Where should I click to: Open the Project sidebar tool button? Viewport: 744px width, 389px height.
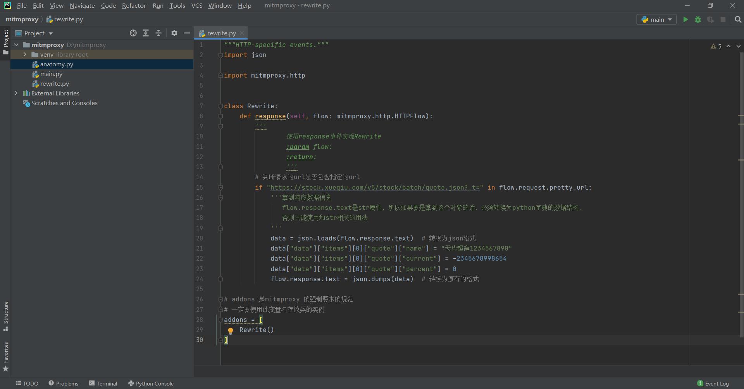[5, 42]
